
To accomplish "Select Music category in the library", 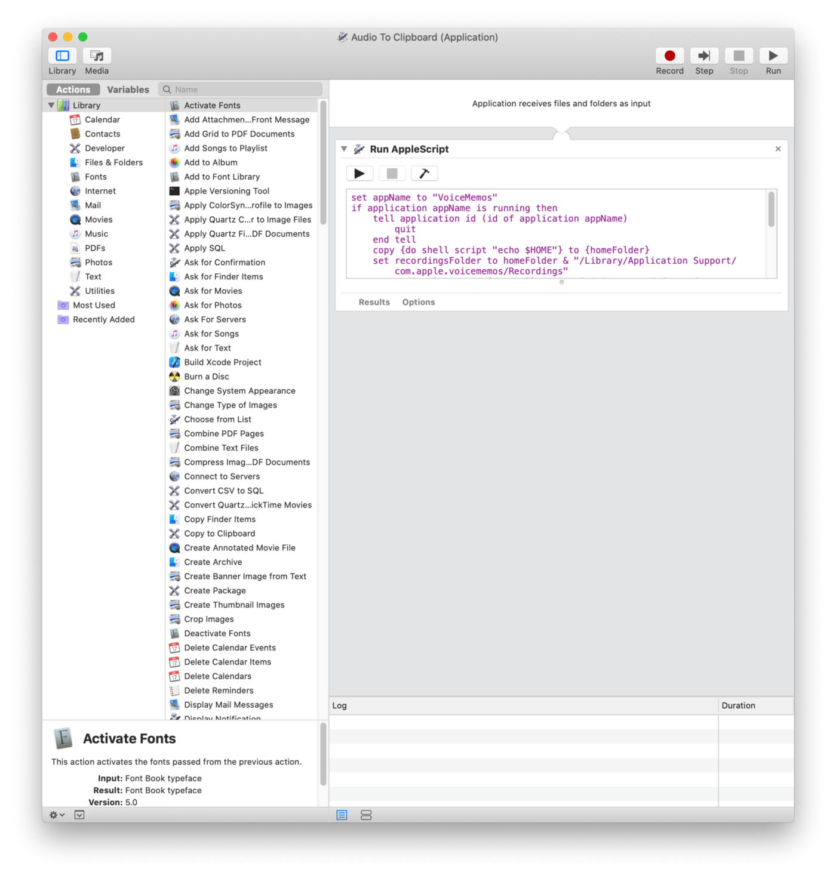I will click(96, 234).
